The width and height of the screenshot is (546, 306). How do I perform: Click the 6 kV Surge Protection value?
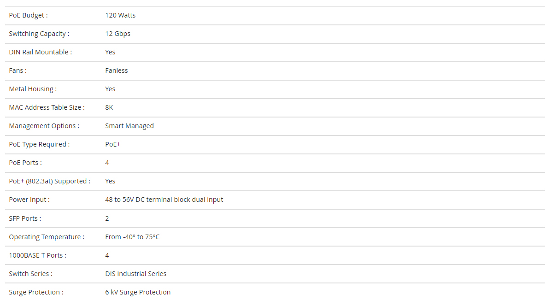pyautogui.click(x=138, y=293)
